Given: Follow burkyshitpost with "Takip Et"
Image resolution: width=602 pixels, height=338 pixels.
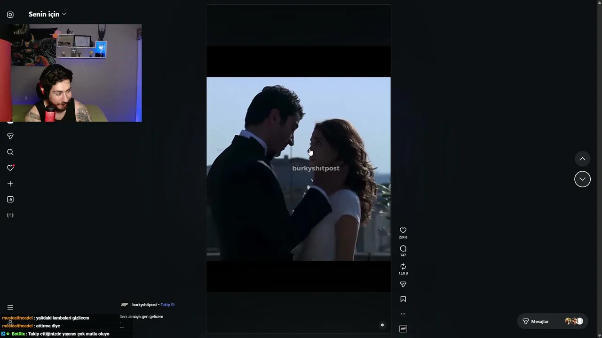Looking at the screenshot, I should point(167,305).
